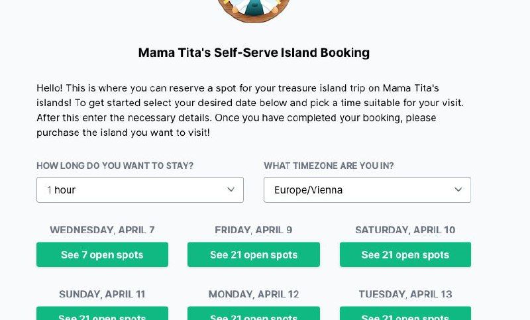See 21 open spots for Saturday, April 10
530x320 pixels.
pyautogui.click(x=405, y=255)
